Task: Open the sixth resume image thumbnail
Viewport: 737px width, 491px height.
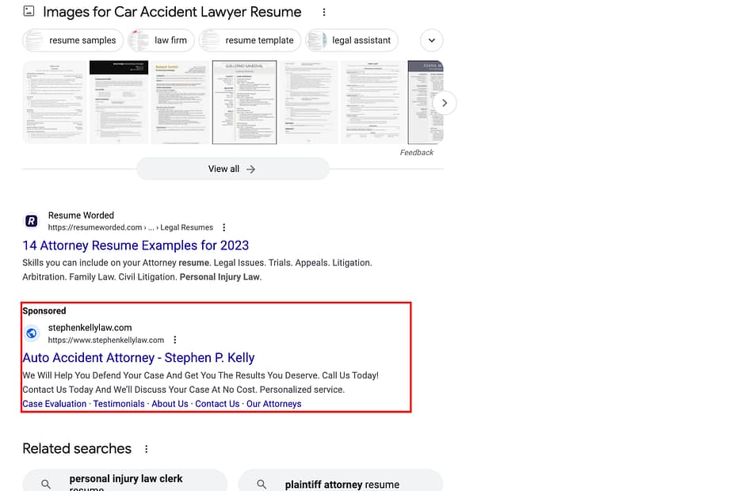Action: (372, 102)
